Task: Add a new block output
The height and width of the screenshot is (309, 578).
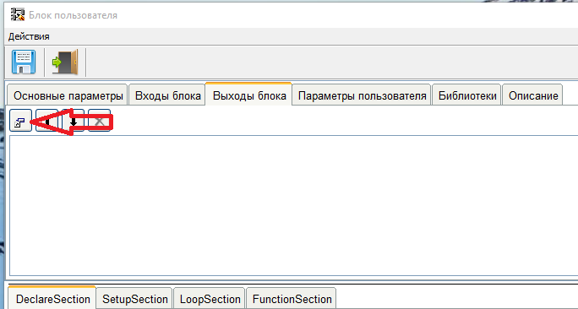Action: tap(20, 120)
